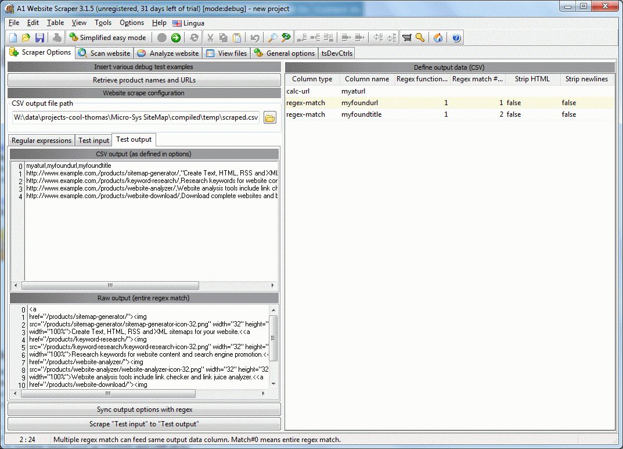Save project using the floppy disk icon
Image resolution: width=623 pixels, height=449 pixels.
pos(39,38)
